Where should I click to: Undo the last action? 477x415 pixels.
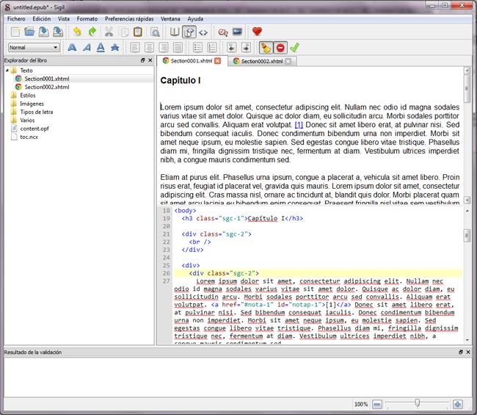[77, 32]
